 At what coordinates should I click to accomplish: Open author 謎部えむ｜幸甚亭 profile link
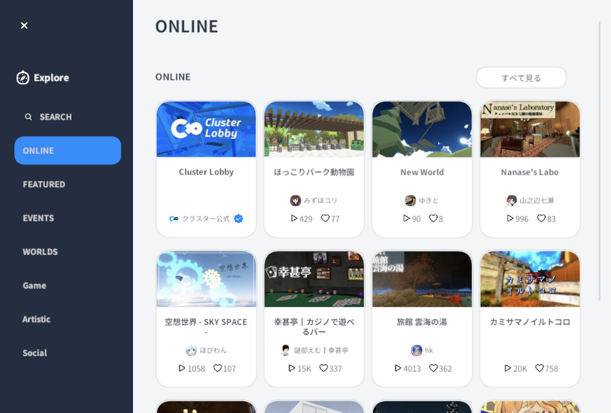(x=321, y=350)
